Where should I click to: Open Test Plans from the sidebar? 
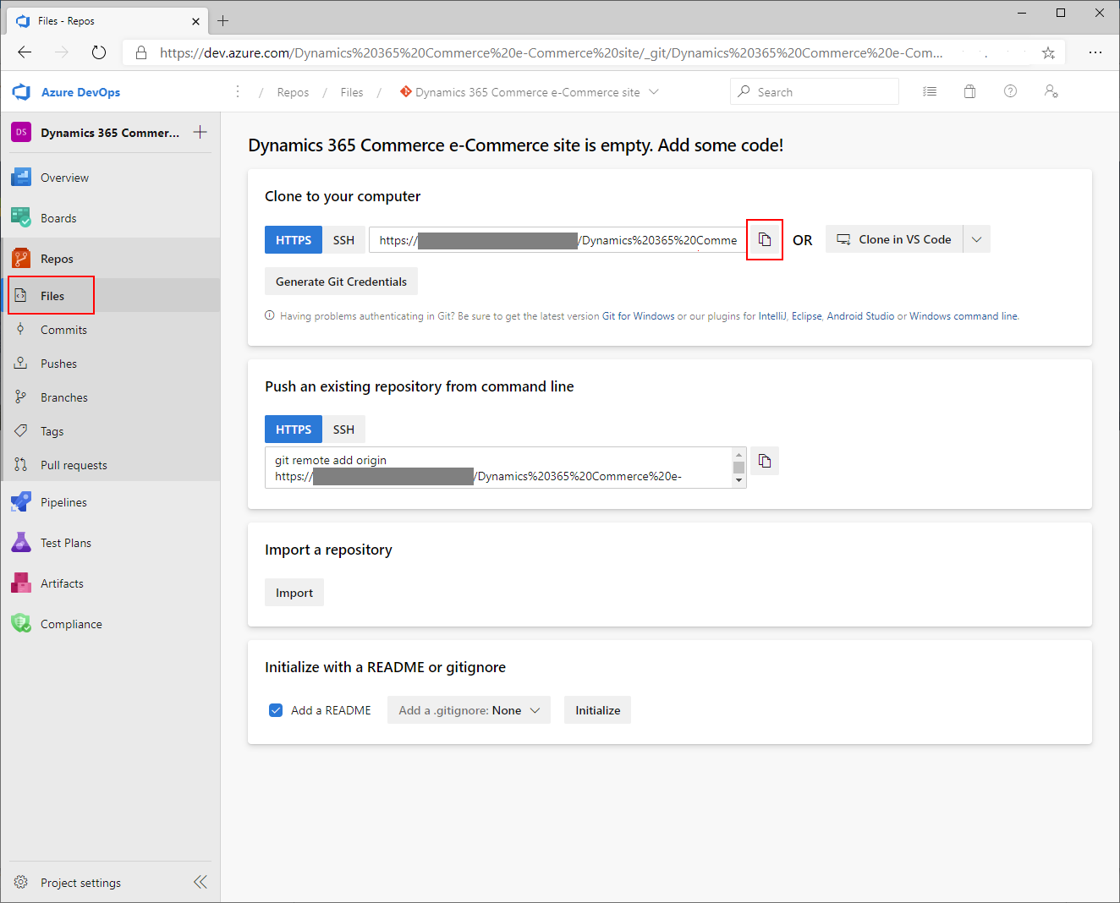point(21,542)
